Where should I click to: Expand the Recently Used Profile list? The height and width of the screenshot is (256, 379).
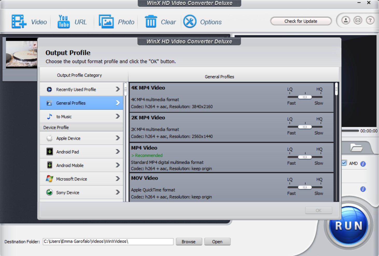point(81,89)
